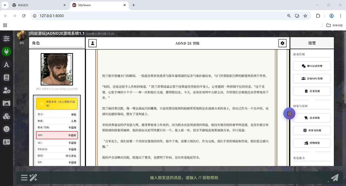Click the zoom magnifier icon in address bar
346x186 pixels.
click(289, 16)
